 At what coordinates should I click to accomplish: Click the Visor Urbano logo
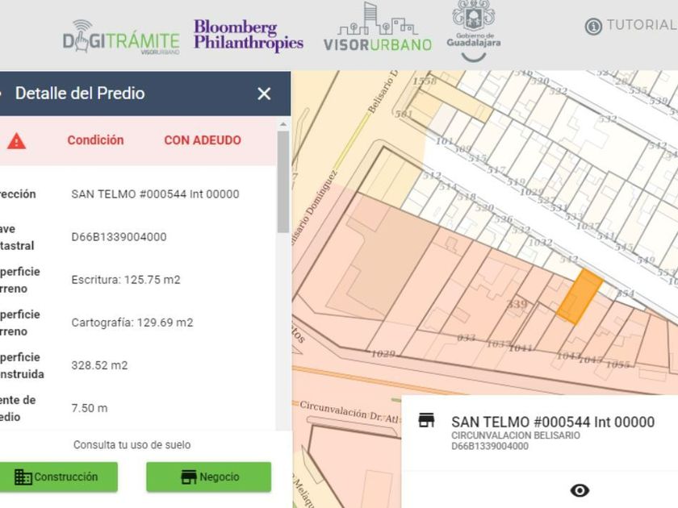click(x=378, y=28)
